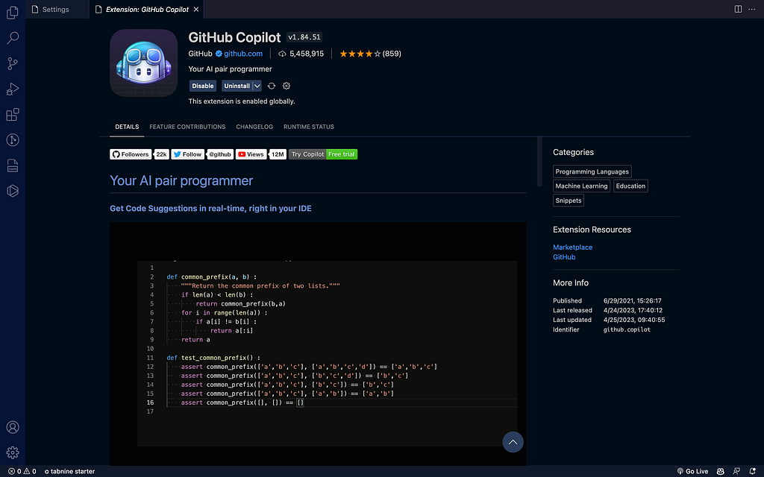The image size is (764, 477).
Task: Expand the Uninstall dropdown arrow
Action: 257,86
